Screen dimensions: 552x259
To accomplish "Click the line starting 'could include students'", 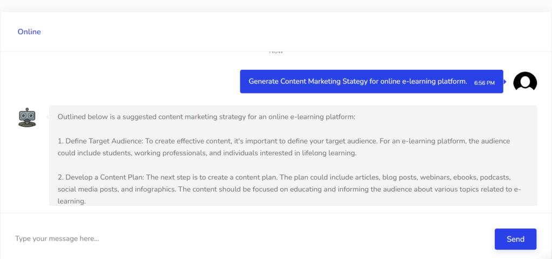I will (209, 153).
